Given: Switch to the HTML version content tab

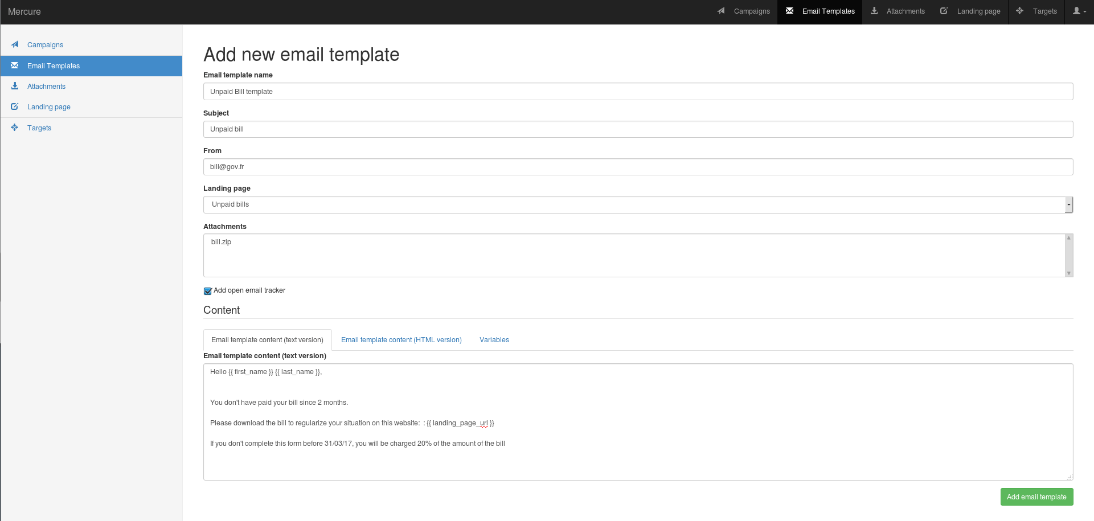Looking at the screenshot, I should [x=401, y=340].
